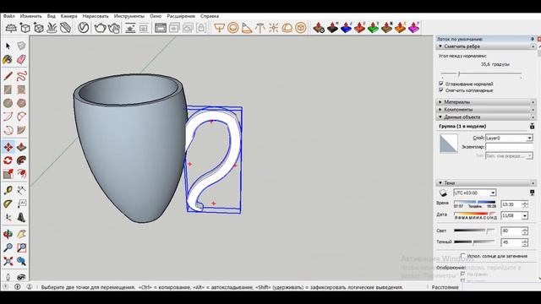
Task: Select the Line pencil tool
Action: pos(8,76)
